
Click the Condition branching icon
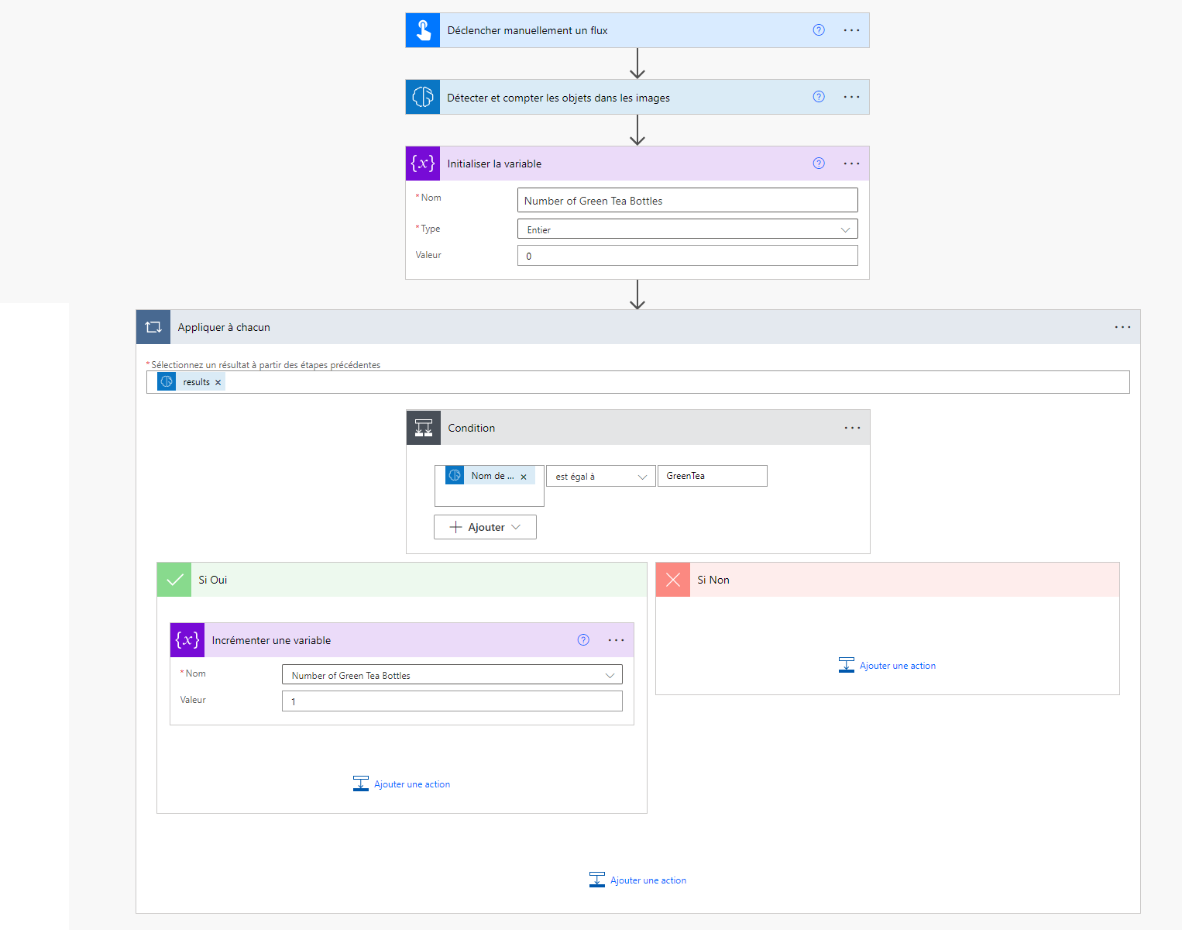424,428
